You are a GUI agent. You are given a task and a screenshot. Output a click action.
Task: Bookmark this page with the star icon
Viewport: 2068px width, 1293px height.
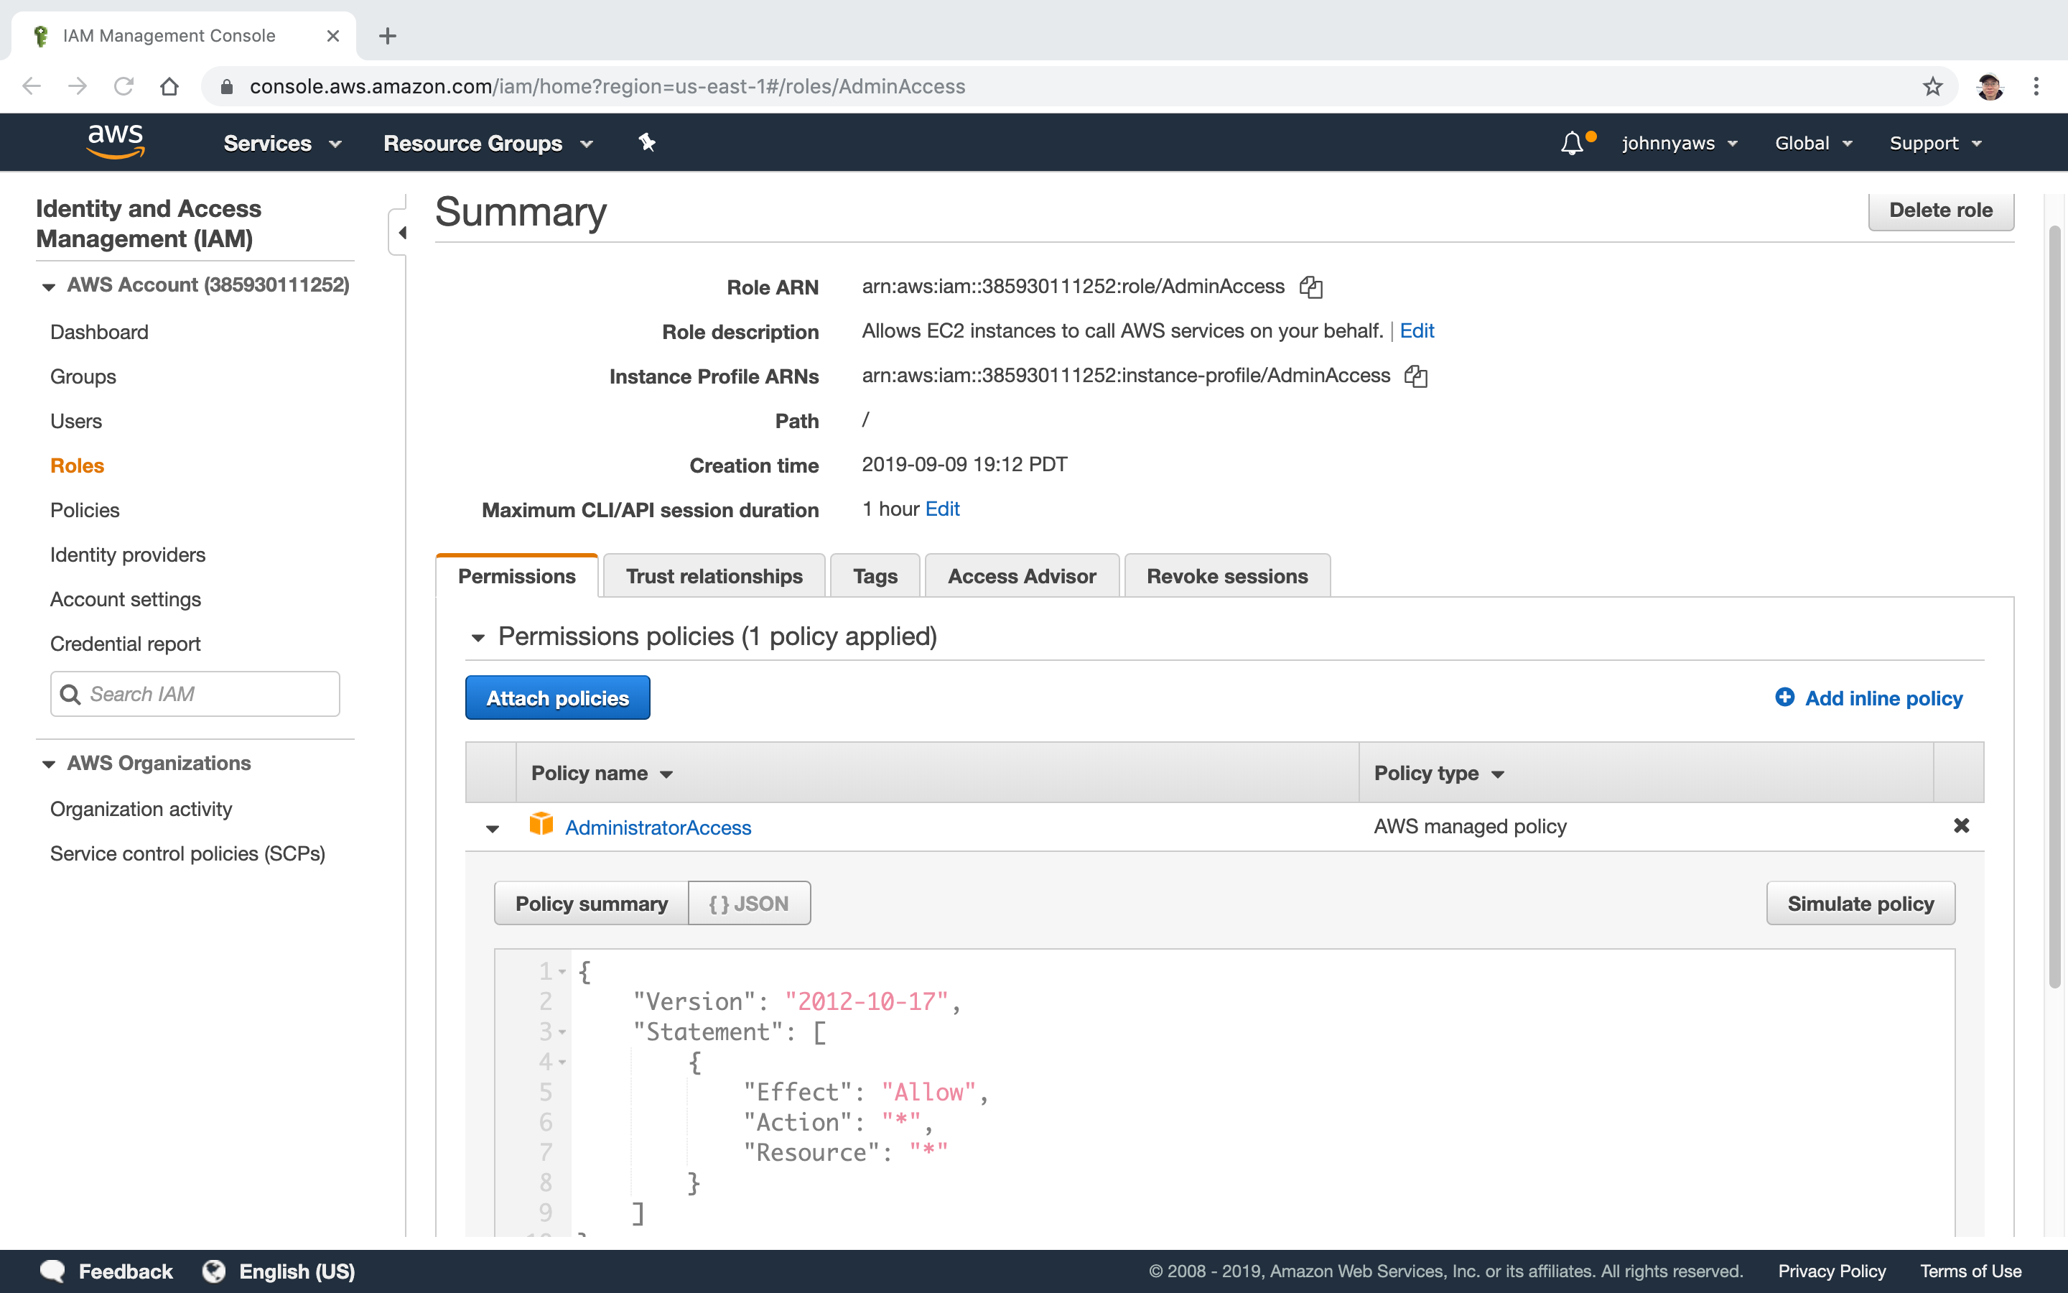1932,86
